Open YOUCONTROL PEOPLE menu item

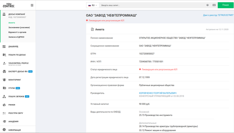coord(18,63)
